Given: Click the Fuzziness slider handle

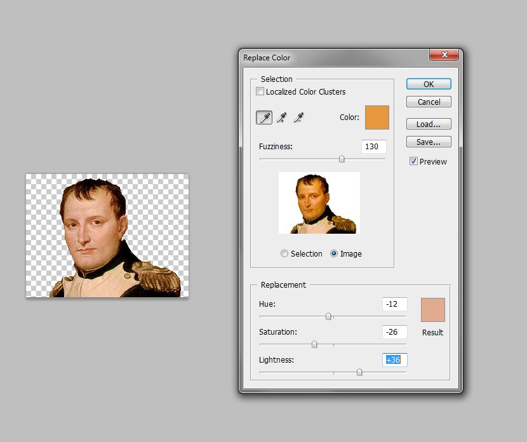Looking at the screenshot, I should pos(342,159).
